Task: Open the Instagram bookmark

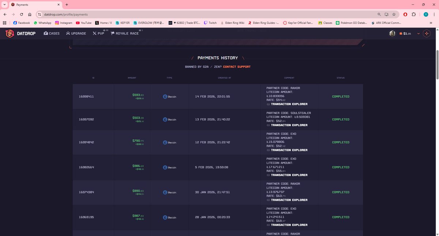Action: click(x=64, y=23)
